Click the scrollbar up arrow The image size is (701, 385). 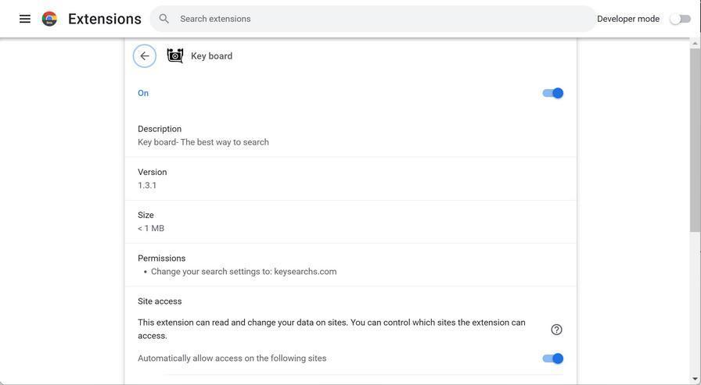696,44
